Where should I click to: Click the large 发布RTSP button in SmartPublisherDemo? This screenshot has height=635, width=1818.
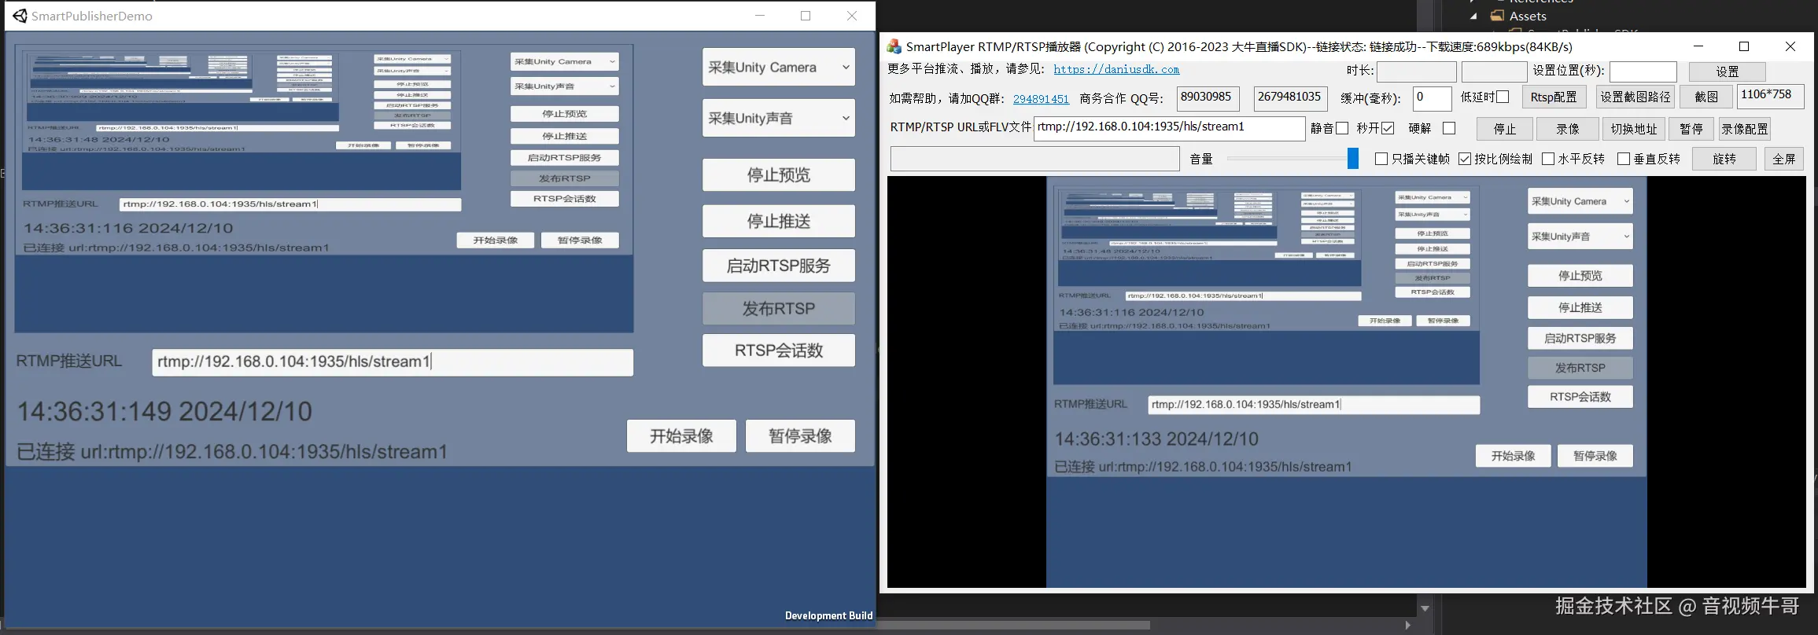[778, 309]
